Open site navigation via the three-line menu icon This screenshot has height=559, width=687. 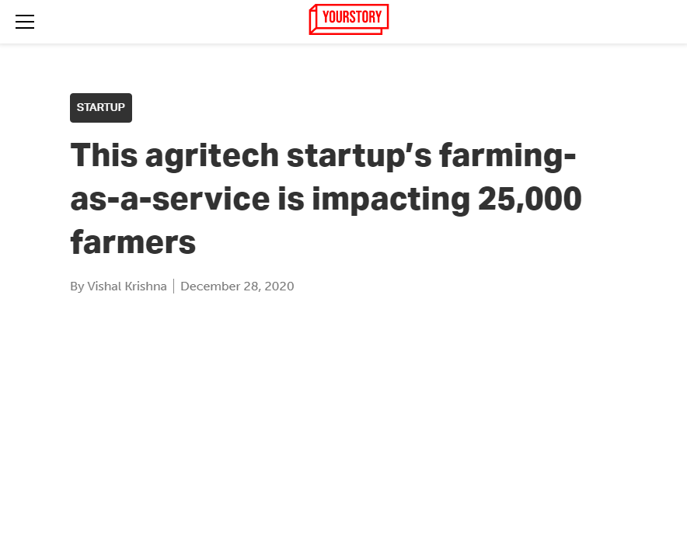tap(25, 22)
